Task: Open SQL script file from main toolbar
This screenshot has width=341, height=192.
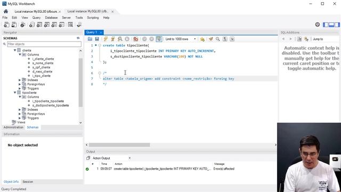Action: pyautogui.click(x=14, y=25)
